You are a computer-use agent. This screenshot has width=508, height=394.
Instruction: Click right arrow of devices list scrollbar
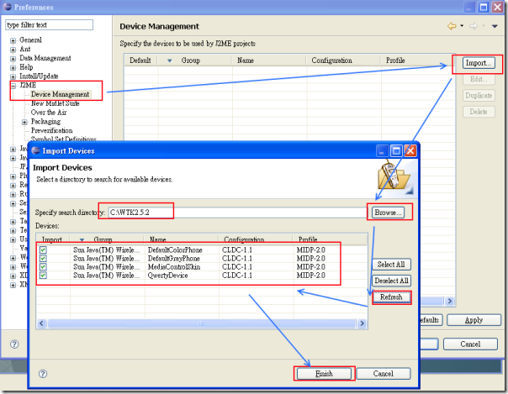pyautogui.click(x=362, y=323)
